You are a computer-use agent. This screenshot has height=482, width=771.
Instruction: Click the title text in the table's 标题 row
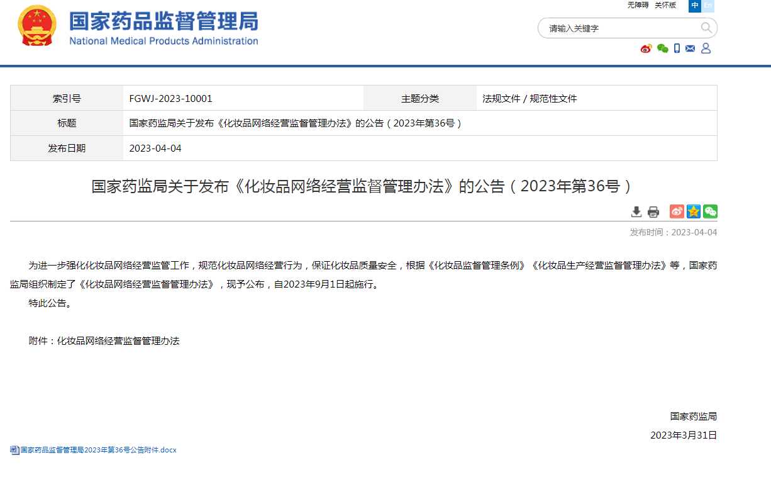pyautogui.click(x=296, y=123)
